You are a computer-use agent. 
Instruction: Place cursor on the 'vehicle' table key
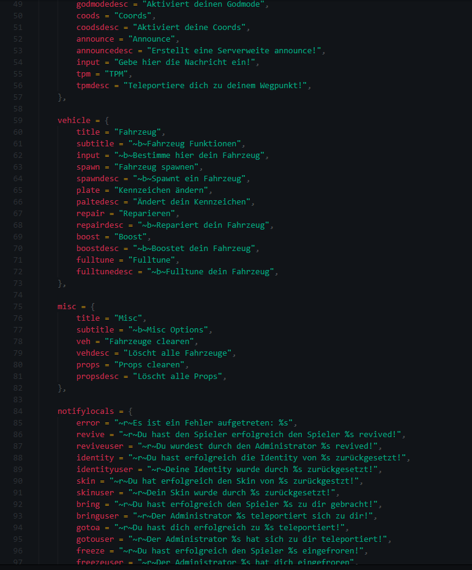pos(73,121)
